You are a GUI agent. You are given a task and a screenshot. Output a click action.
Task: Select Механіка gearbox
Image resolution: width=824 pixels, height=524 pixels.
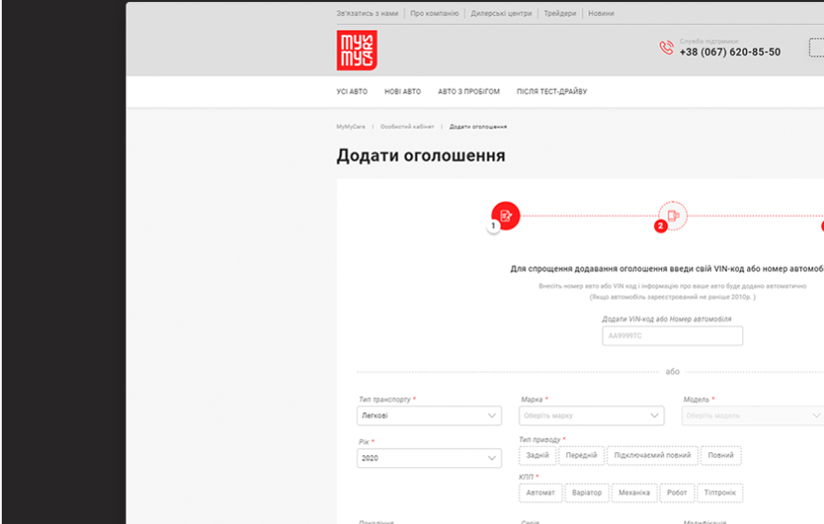click(x=634, y=493)
